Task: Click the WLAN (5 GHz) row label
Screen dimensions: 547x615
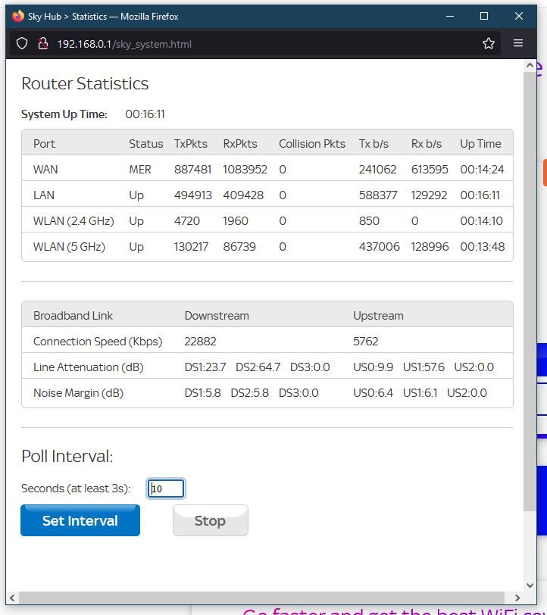Action: tap(69, 247)
